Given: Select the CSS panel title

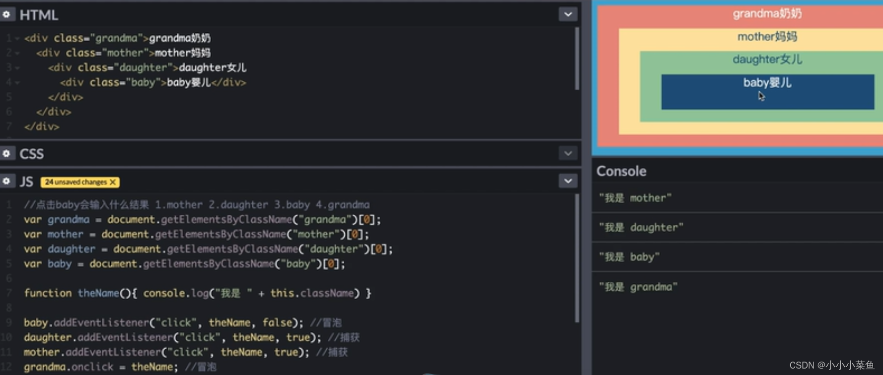Looking at the screenshot, I should tap(31, 154).
